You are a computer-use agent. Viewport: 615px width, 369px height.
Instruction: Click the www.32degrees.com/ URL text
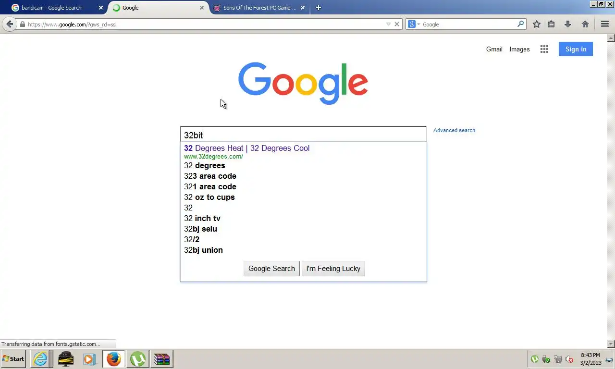(213, 157)
